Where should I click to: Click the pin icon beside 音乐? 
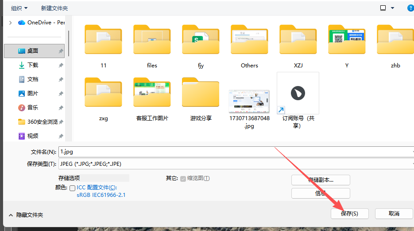[x=61, y=108]
